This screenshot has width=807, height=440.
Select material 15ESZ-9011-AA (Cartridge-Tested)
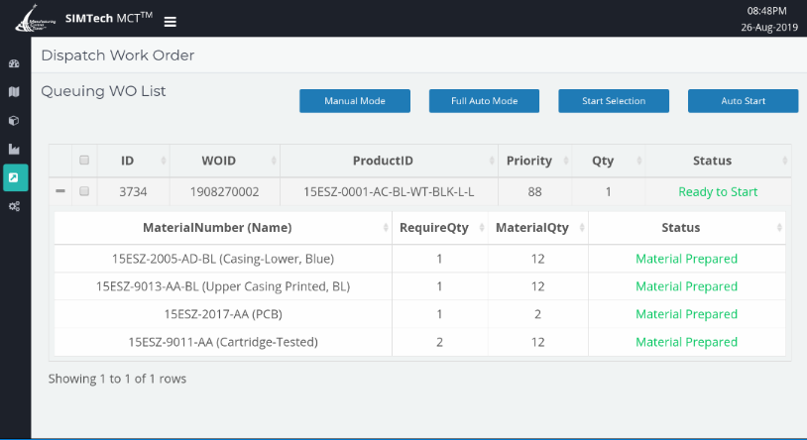(x=223, y=342)
